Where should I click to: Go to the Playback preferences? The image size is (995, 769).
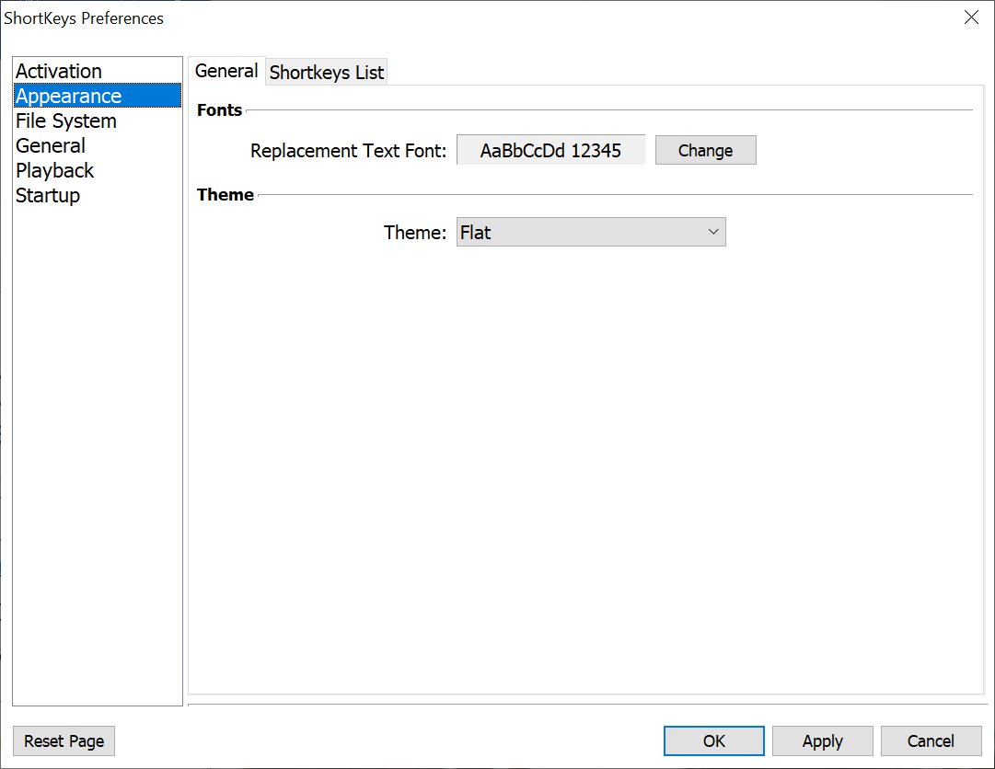(55, 171)
